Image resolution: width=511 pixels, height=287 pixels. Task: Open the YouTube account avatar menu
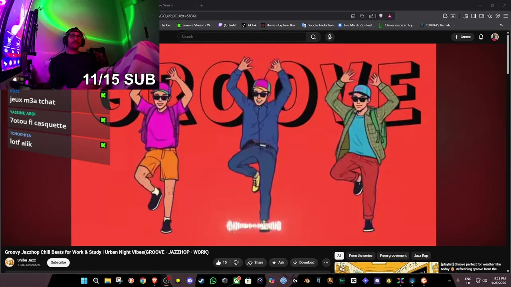tap(495, 37)
